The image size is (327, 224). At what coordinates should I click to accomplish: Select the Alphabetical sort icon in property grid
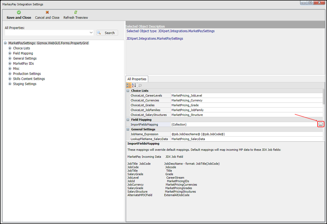(x=134, y=85)
